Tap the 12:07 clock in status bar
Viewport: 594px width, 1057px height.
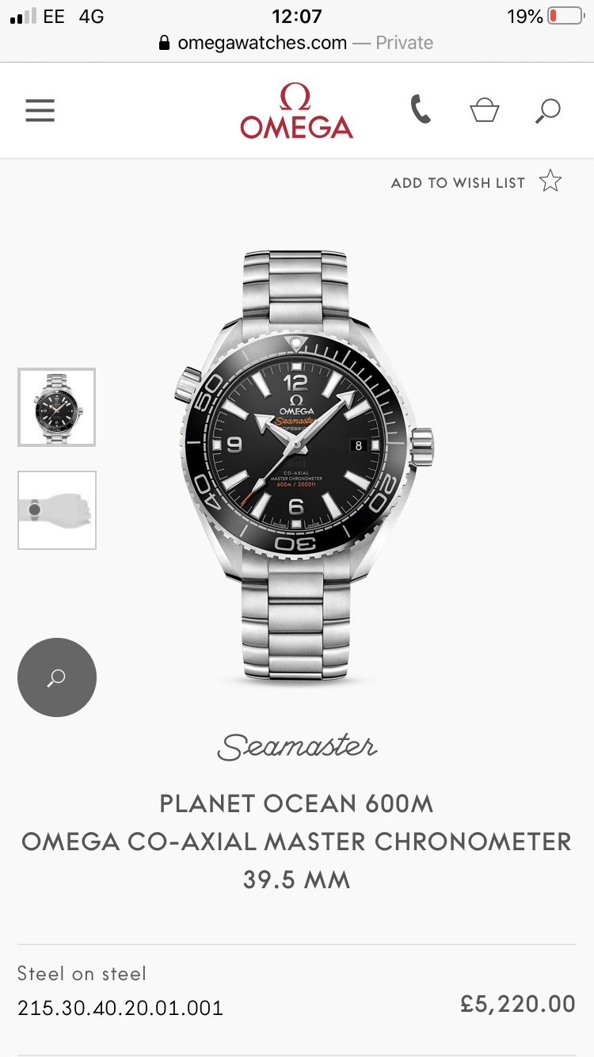tap(297, 16)
